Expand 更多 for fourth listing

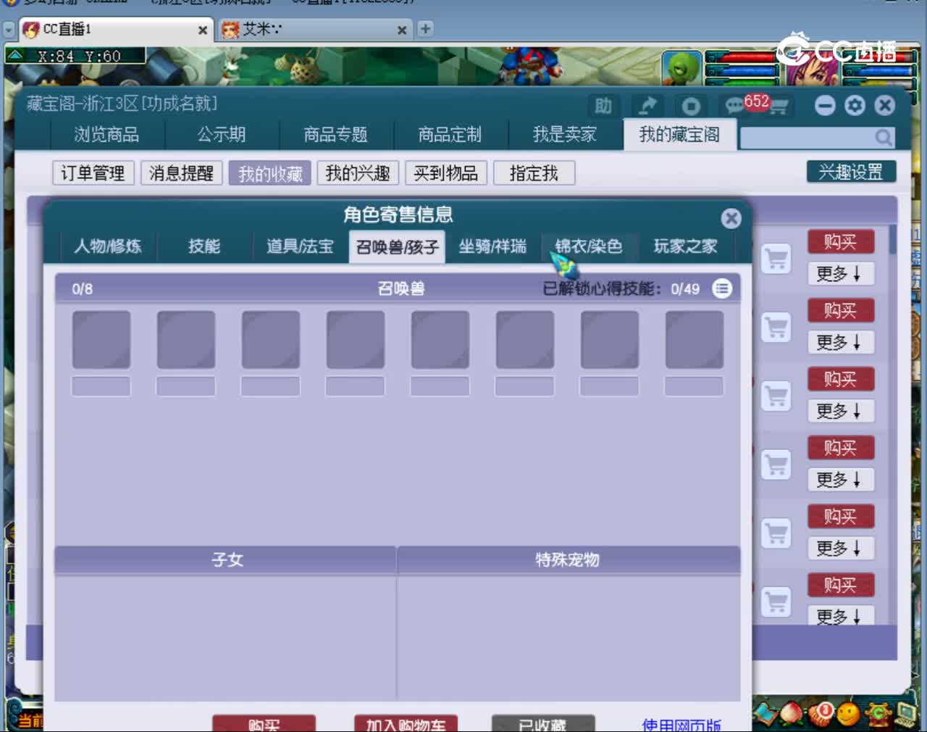click(x=841, y=479)
